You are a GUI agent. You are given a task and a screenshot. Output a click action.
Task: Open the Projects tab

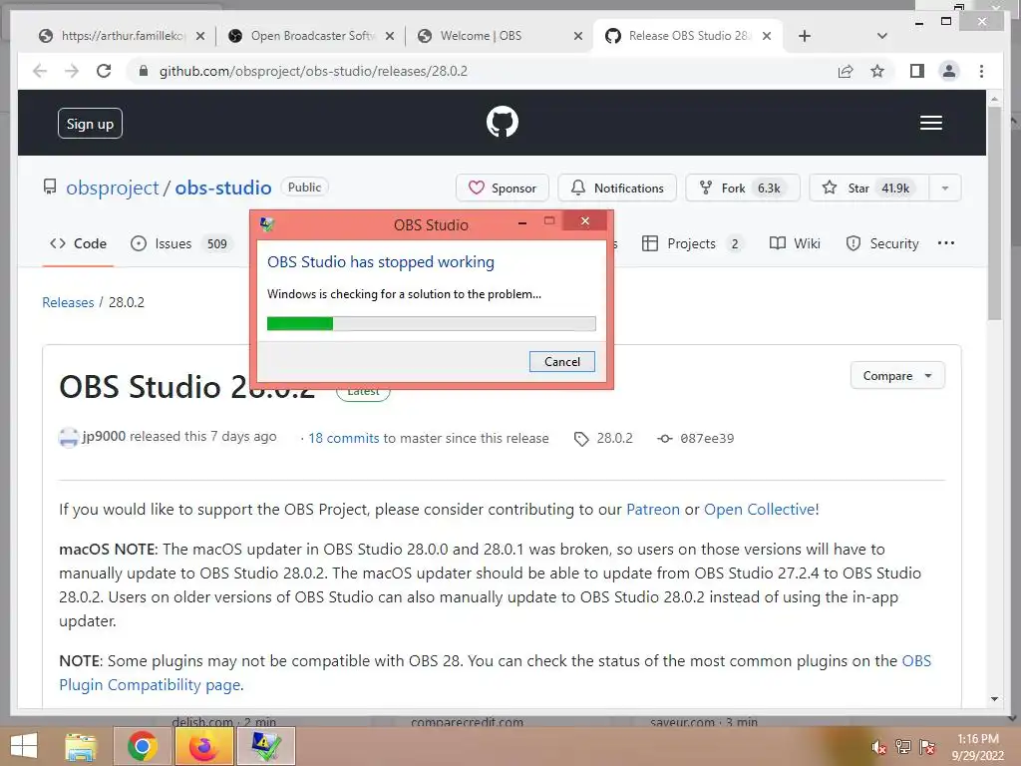[693, 243]
